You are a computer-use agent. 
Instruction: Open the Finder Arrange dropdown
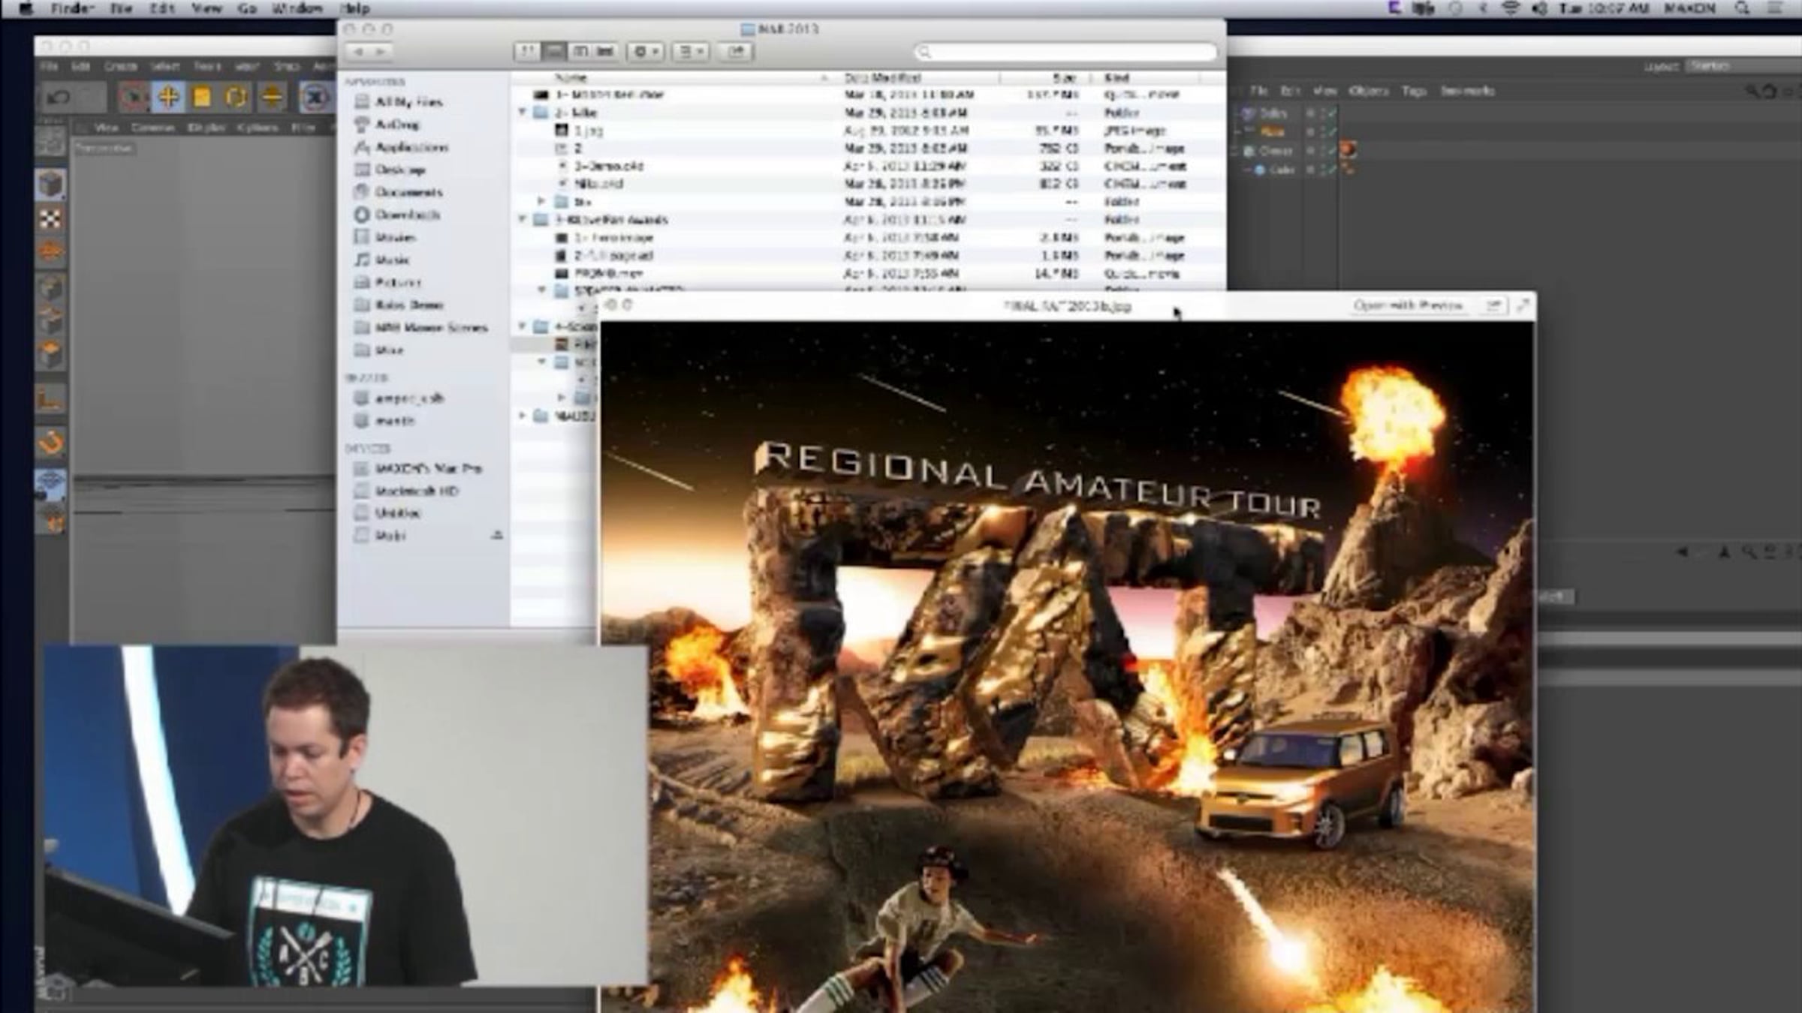point(690,51)
